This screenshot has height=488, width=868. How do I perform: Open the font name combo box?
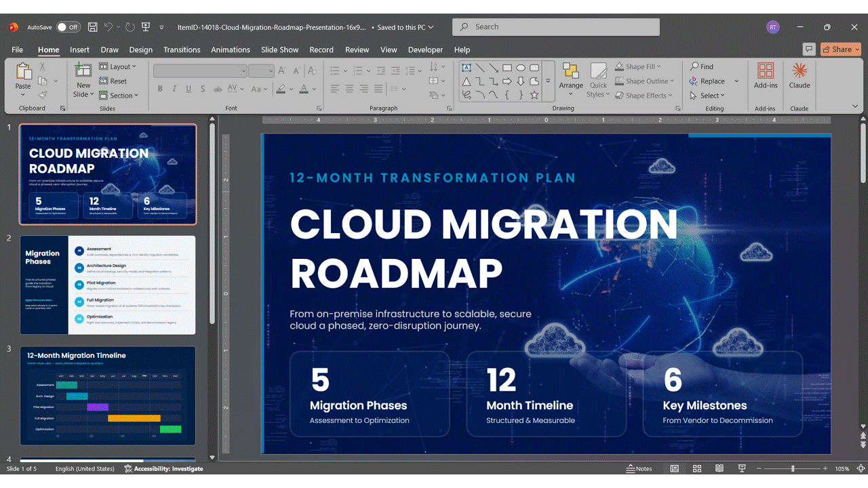[200, 70]
